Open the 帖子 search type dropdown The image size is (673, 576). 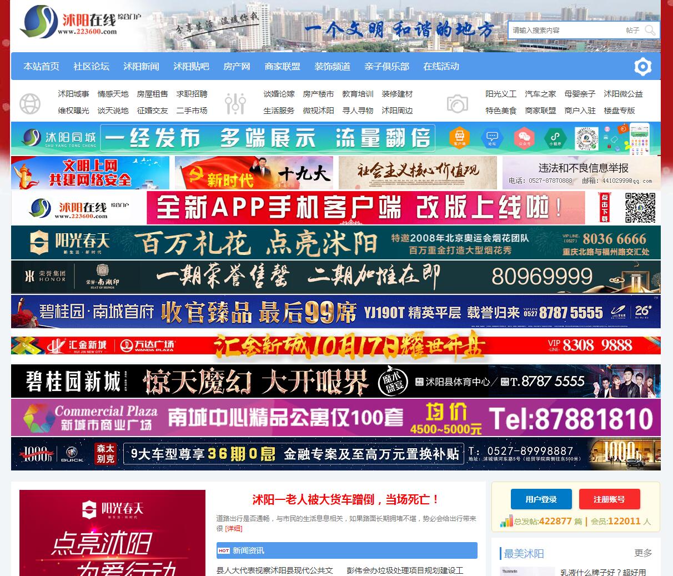click(x=632, y=30)
